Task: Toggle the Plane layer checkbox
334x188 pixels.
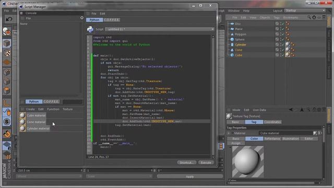Action: [277, 29]
